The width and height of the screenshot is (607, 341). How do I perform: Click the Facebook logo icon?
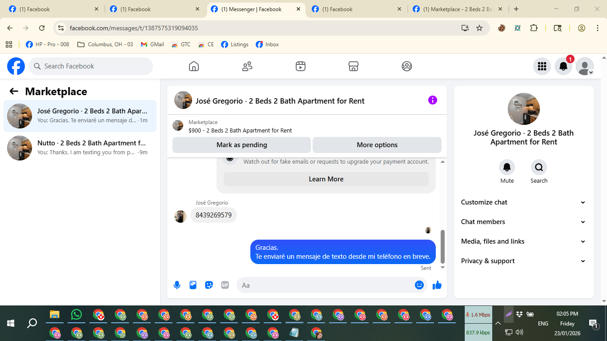(x=16, y=66)
